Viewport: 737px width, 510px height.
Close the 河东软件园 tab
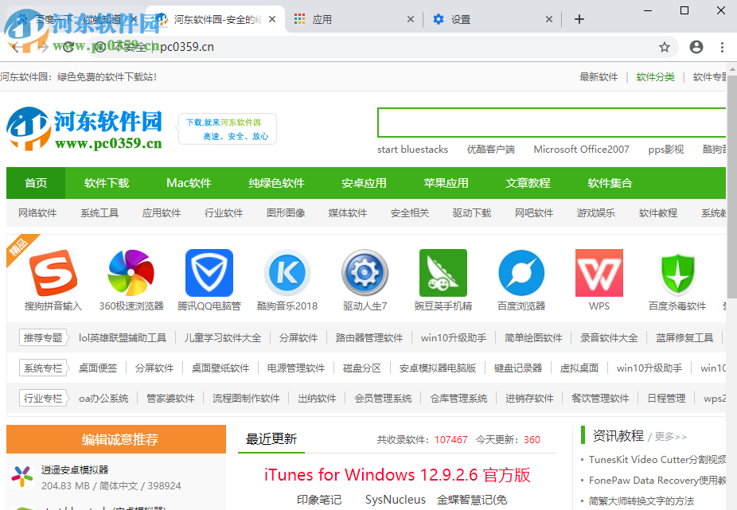[272, 19]
